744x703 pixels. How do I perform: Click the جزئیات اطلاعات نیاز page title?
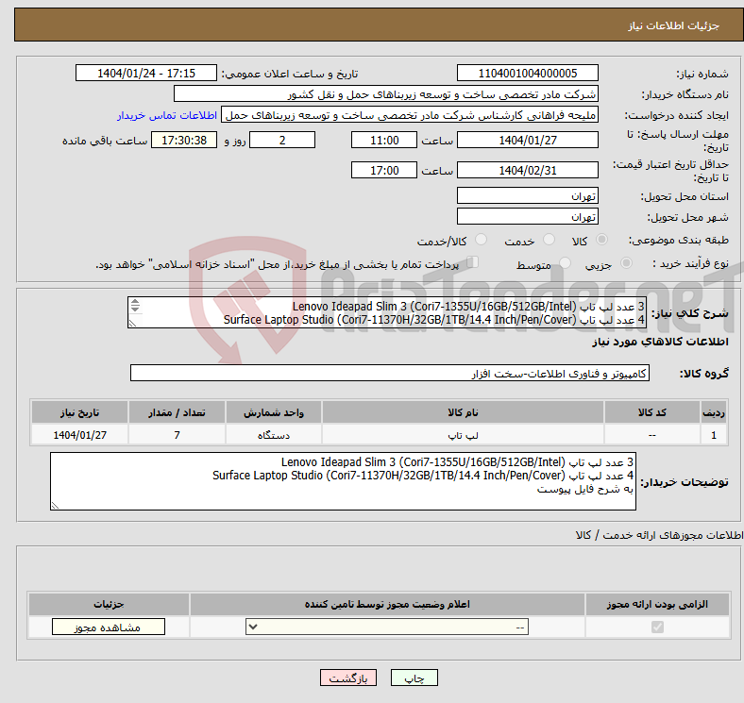[x=674, y=25]
